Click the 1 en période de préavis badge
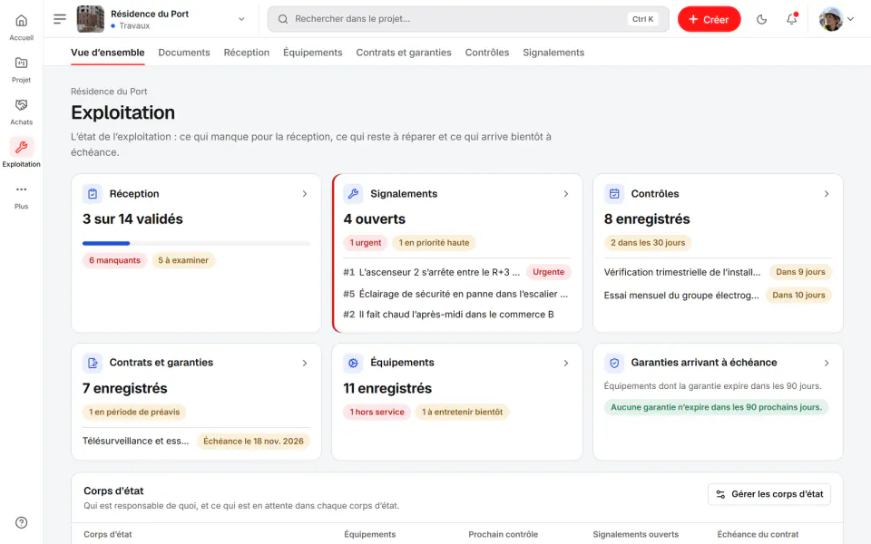Image resolution: width=871 pixels, height=544 pixels. [x=134, y=412]
